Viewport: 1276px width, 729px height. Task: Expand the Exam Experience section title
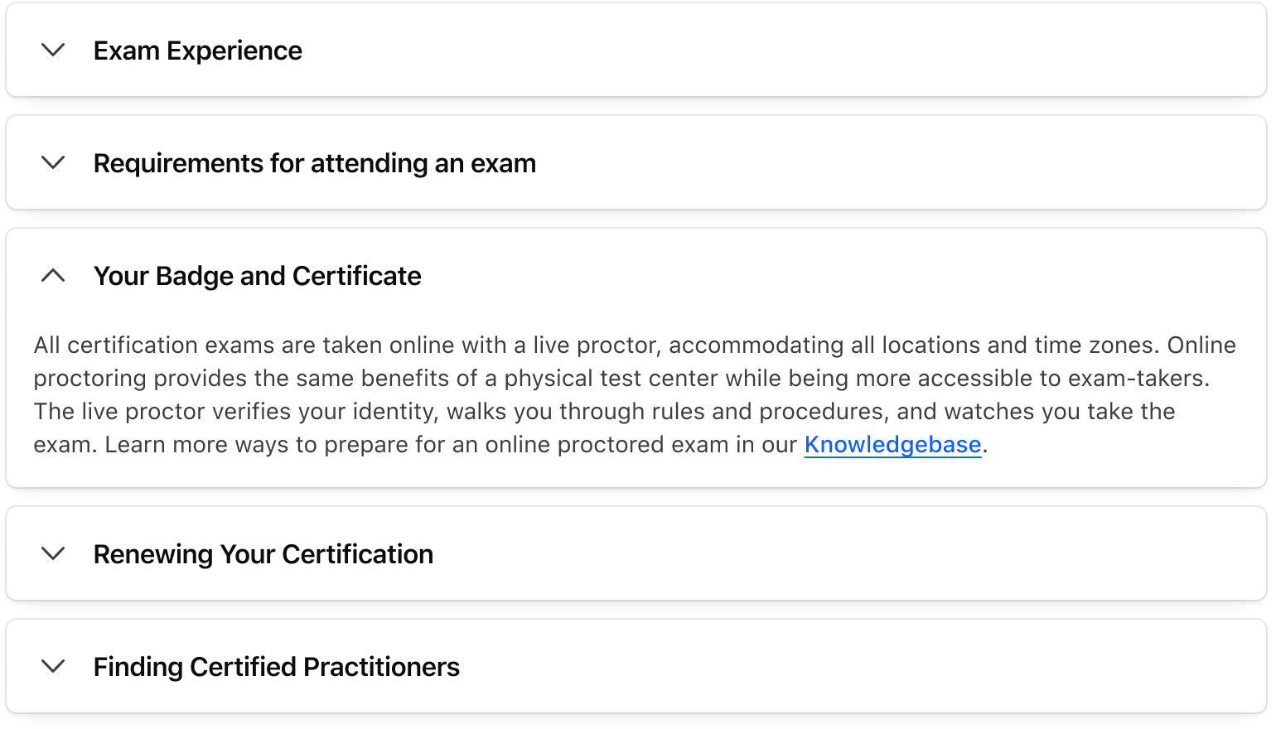click(x=198, y=51)
